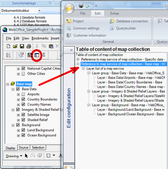Collapse the Layer list of a map service
Image resolution: width=168 pixels, height=169 pixels.
pyautogui.click(x=83, y=68)
